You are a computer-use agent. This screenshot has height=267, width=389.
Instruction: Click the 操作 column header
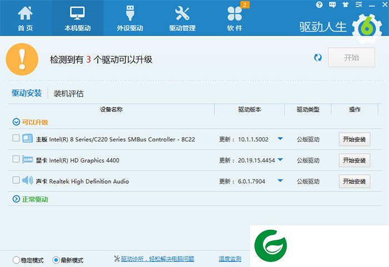click(355, 109)
